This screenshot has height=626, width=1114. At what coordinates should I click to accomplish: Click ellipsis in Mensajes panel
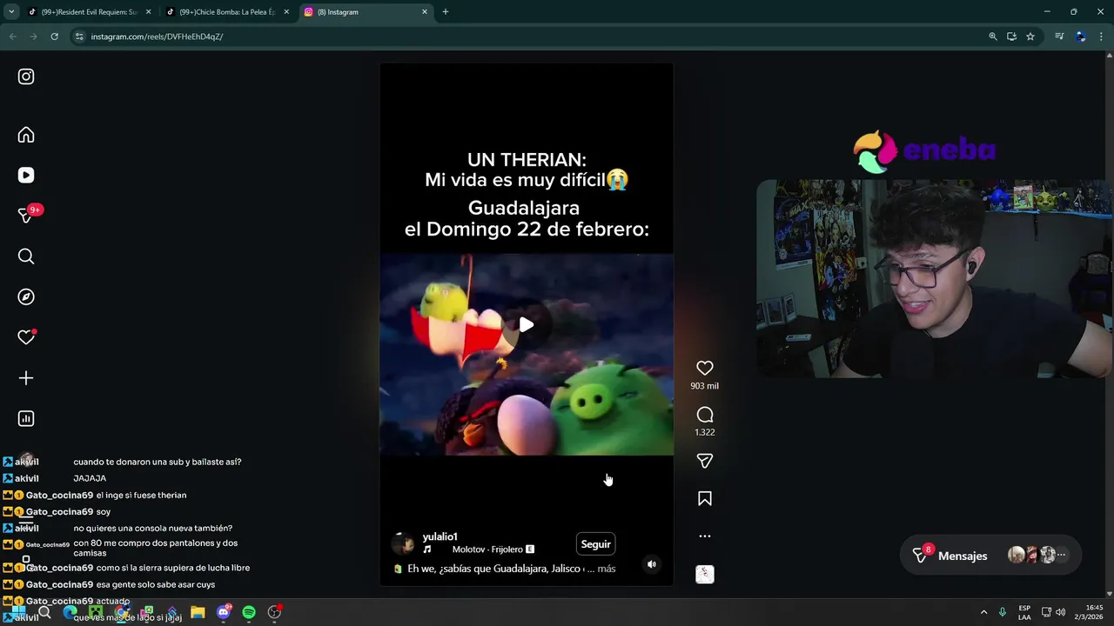(x=1061, y=555)
